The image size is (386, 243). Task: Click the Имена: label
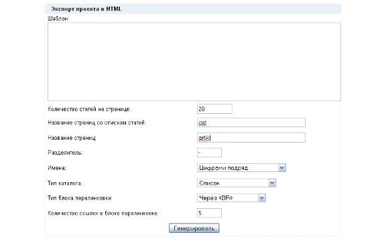[x=57, y=168]
